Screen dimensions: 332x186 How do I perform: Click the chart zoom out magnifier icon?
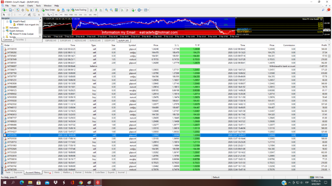coord(111,10)
